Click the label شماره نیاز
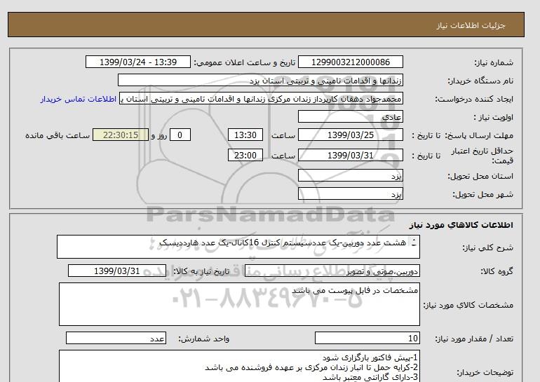Image resolution: width=540 pixels, height=382 pixels. (x=494, y=62)
